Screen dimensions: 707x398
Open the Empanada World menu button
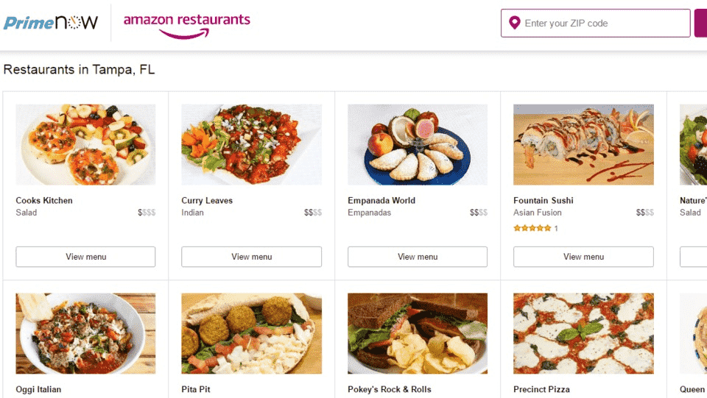click(x=417, y=257)
